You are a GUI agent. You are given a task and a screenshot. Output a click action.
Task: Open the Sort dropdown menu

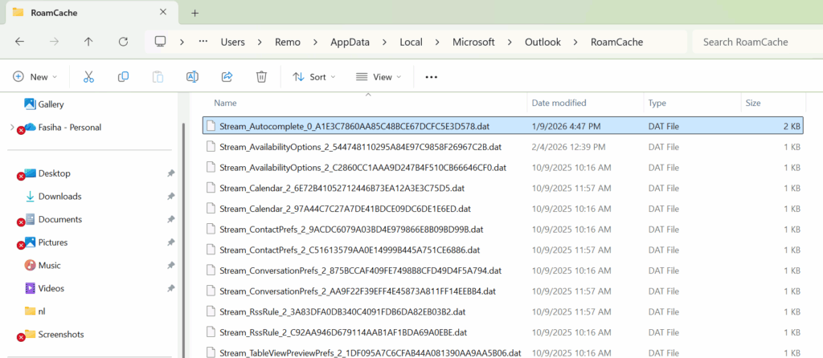tap(314, 77)
